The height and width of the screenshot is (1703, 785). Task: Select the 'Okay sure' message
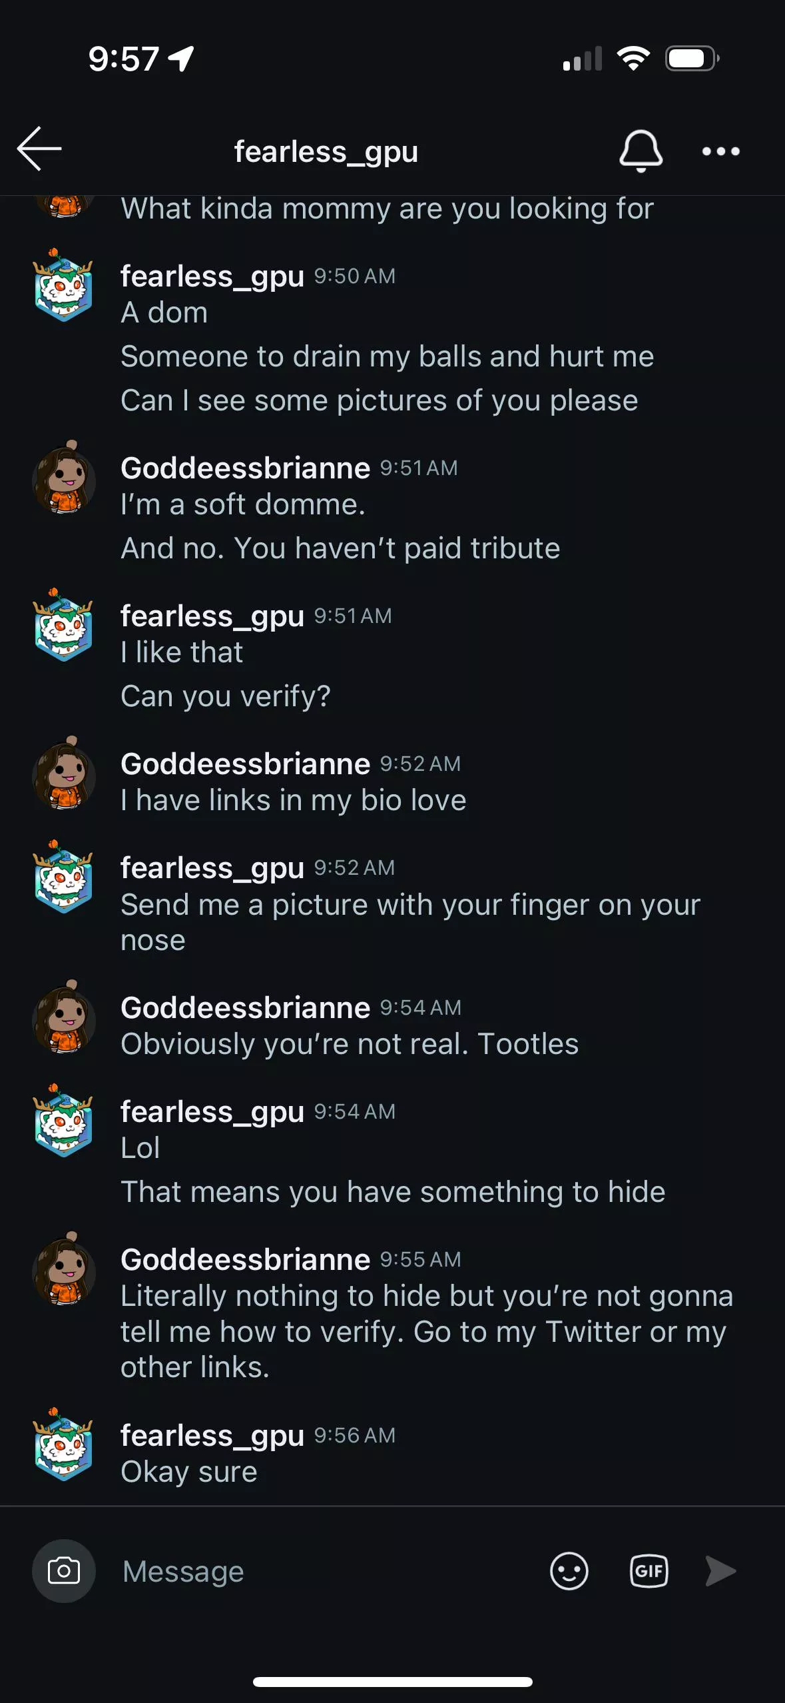[x=189, y=1472]
